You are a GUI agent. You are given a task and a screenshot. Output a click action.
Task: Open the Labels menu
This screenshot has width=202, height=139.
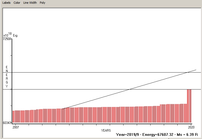click(x=7, y=3)
